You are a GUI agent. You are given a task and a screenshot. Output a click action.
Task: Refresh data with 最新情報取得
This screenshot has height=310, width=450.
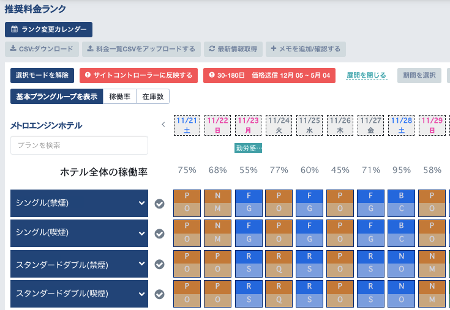pyautogui.click(x=233, y=49)
